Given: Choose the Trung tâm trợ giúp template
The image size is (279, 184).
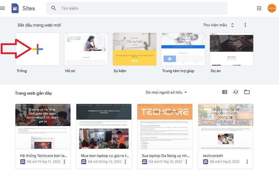Looking at the screenshot, I should 183,49.
